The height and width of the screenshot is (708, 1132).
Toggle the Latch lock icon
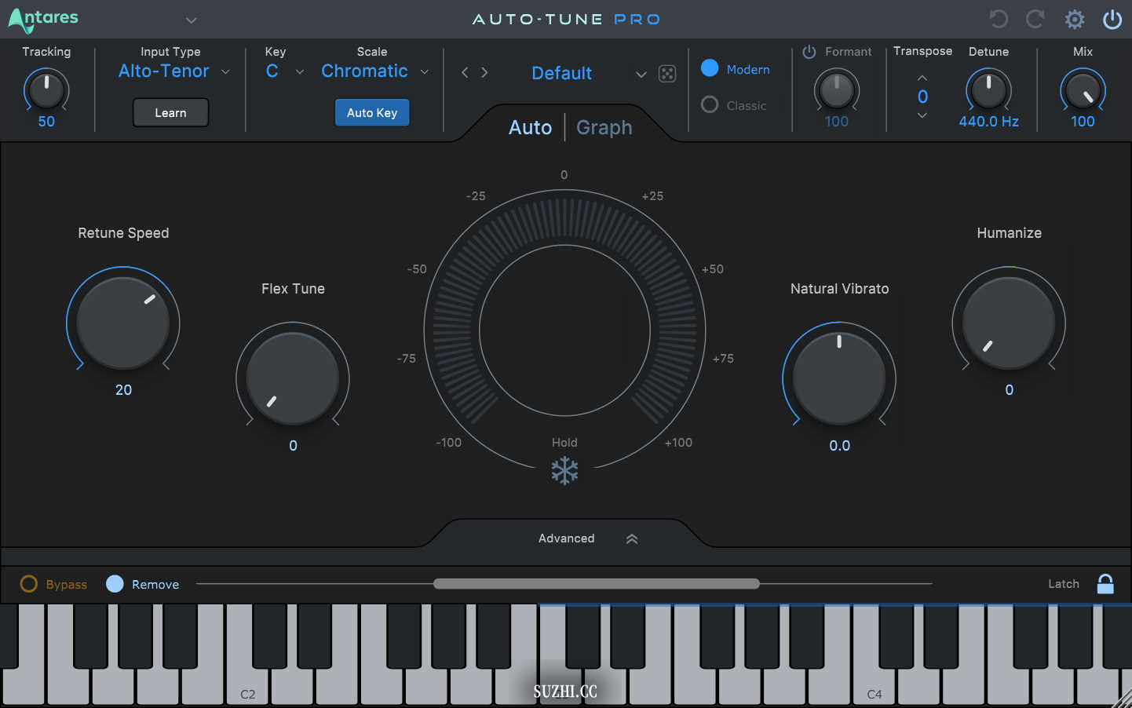click(x=1105, y=583)
